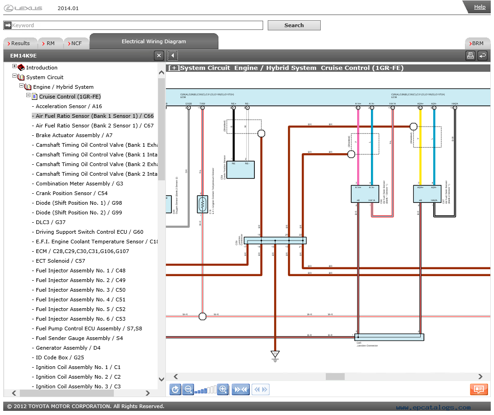Collapse the System Circuit tree node
This screenshot has width=494, height=415.
tap(14, 76)
